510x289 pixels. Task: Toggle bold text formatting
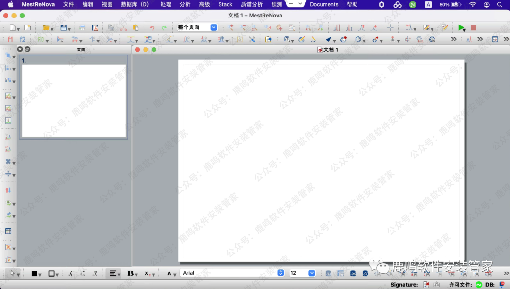point(130,273)
